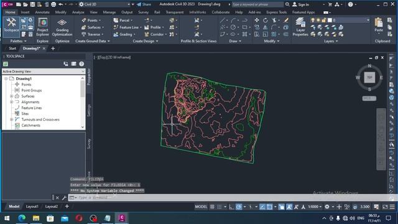The image size is (398, 224).
Task: Select the Move tool in Modify panel
Action: (257, 20)
